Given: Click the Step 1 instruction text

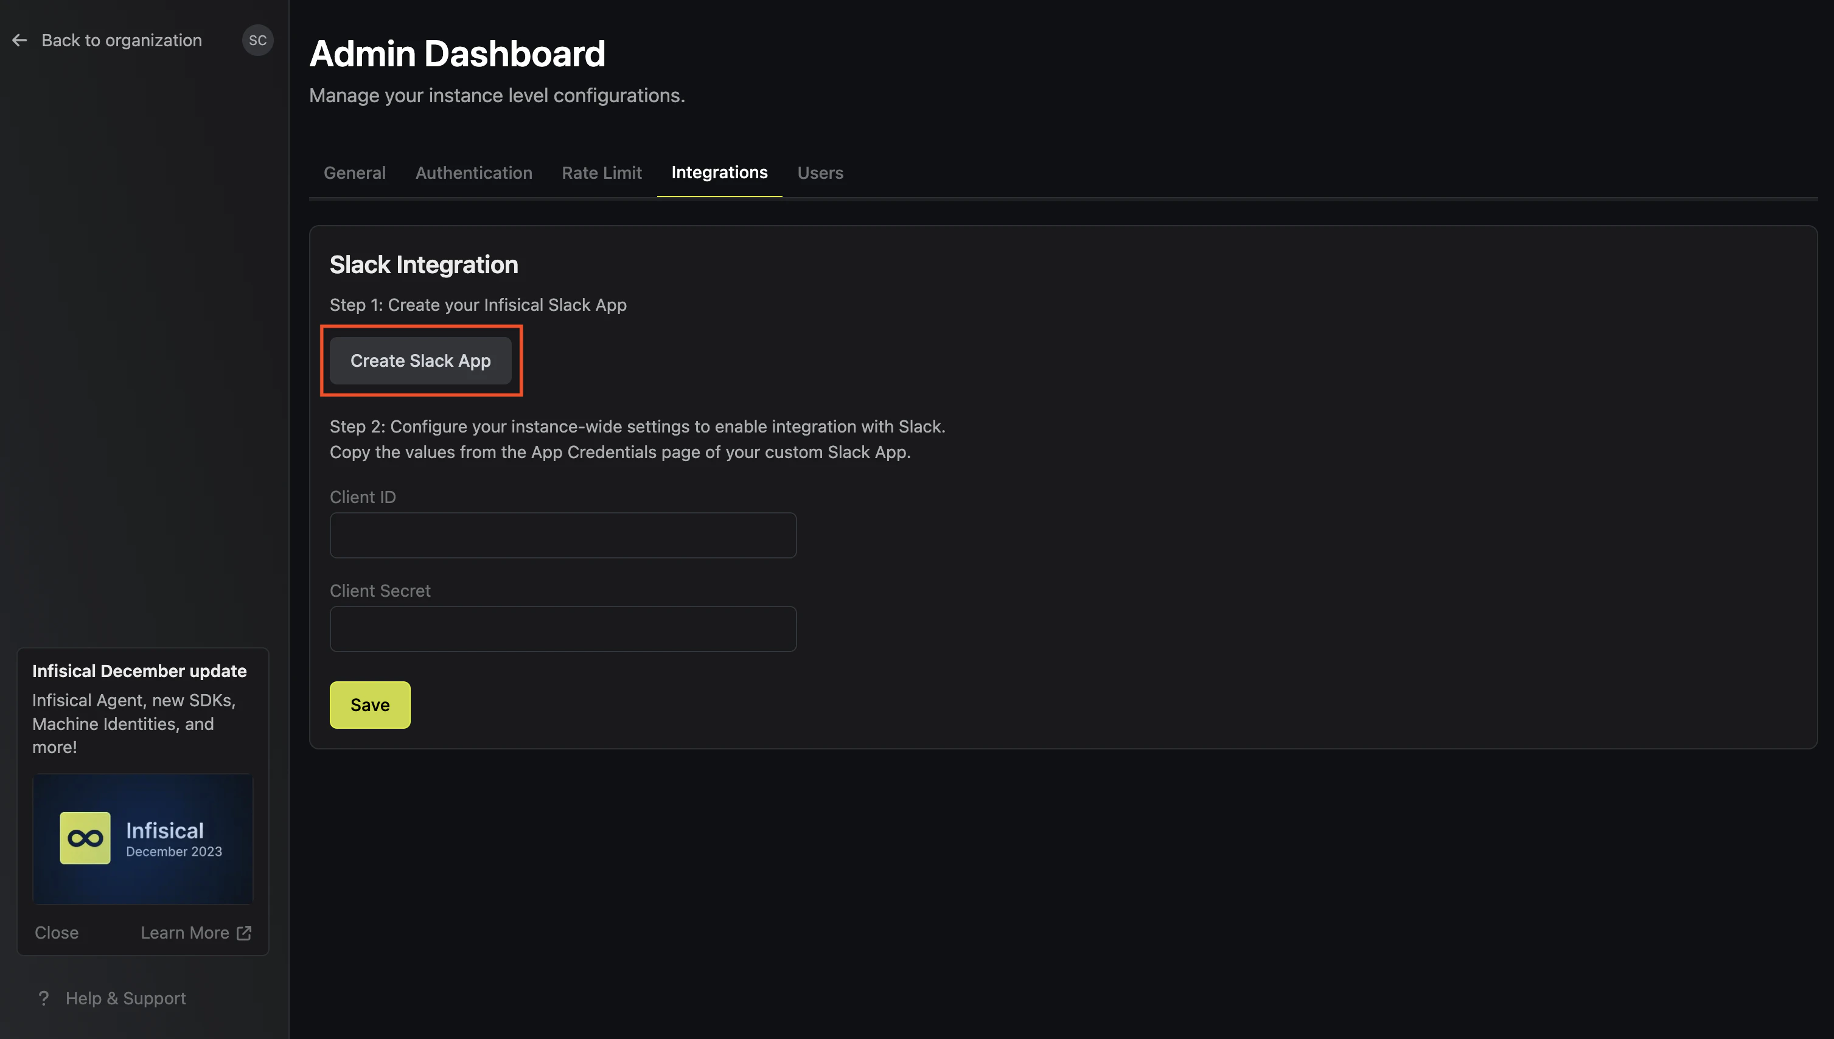Looking at the screenshot, I should click(478, 305).
